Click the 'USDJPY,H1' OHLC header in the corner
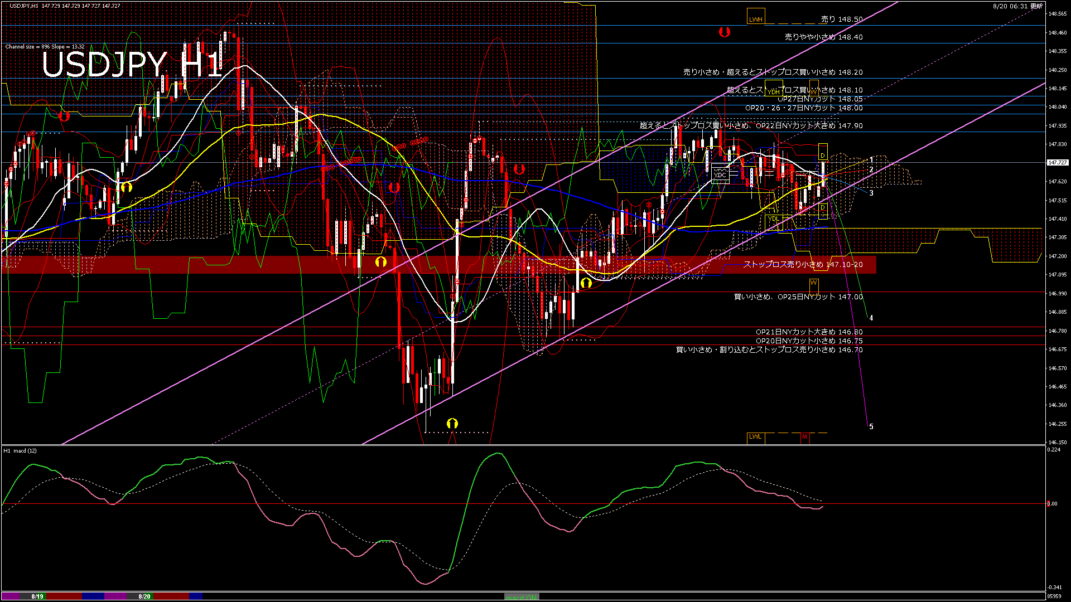 coord(65,6)
